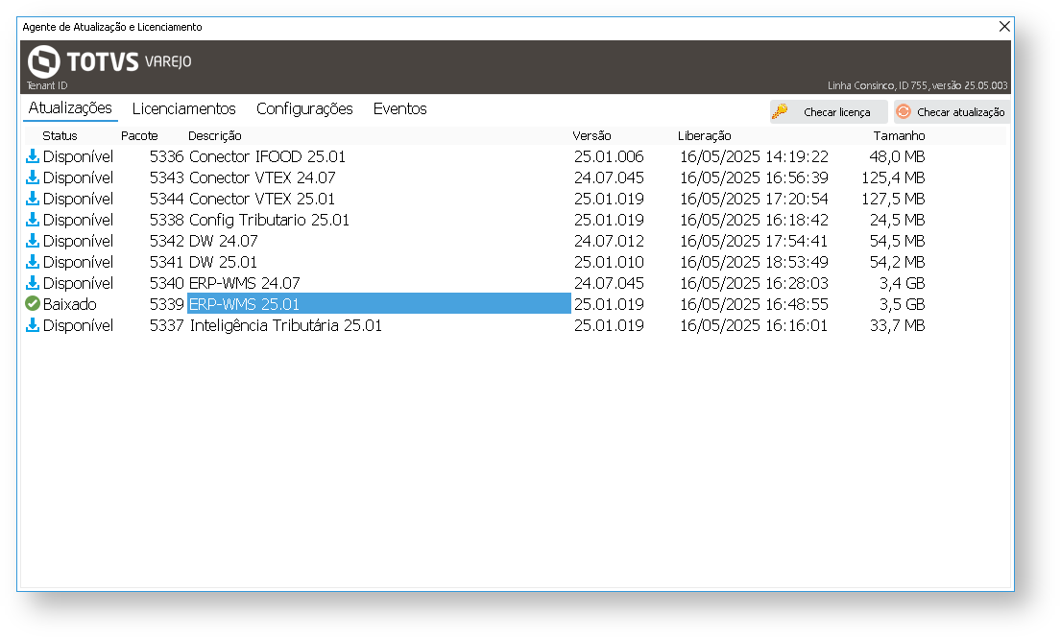Sort by the Tamanho column header
Image resolution: width=1061 pixels, height=638 pixels.
tap(899, 136)
